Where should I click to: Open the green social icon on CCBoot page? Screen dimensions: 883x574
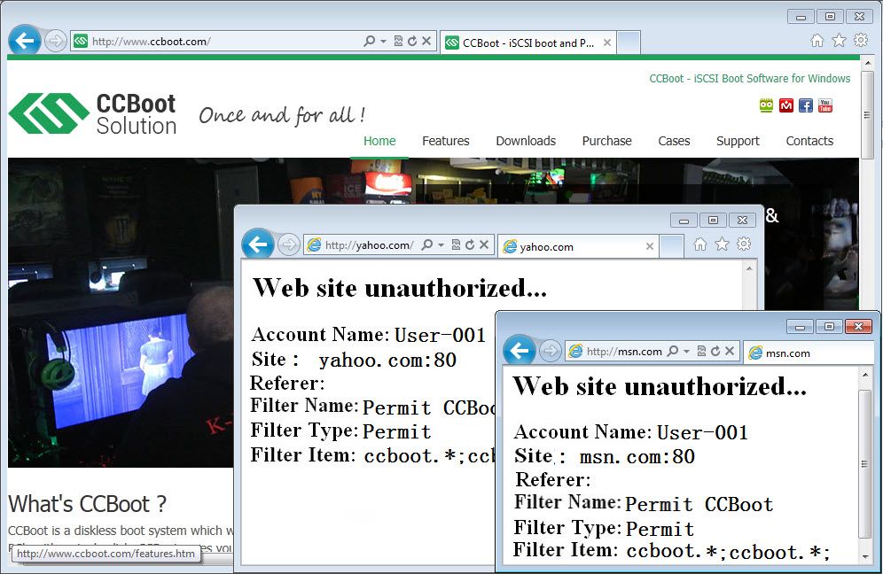[766, 105]
